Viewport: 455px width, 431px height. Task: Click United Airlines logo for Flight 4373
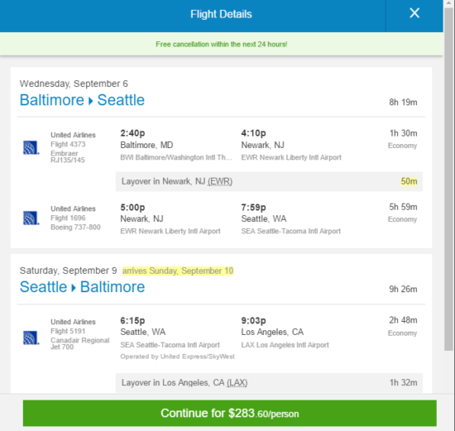[31, 147]
